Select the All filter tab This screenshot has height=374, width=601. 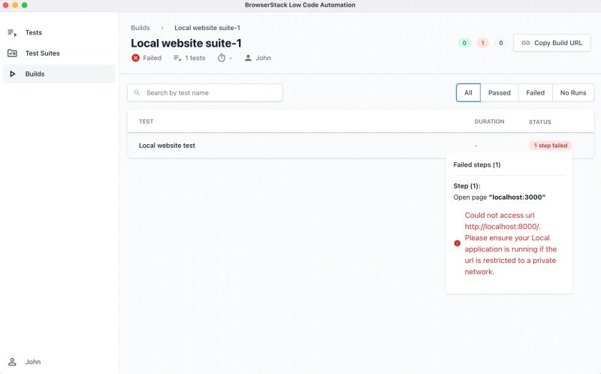pyautogui.click(x=468, y=92)
